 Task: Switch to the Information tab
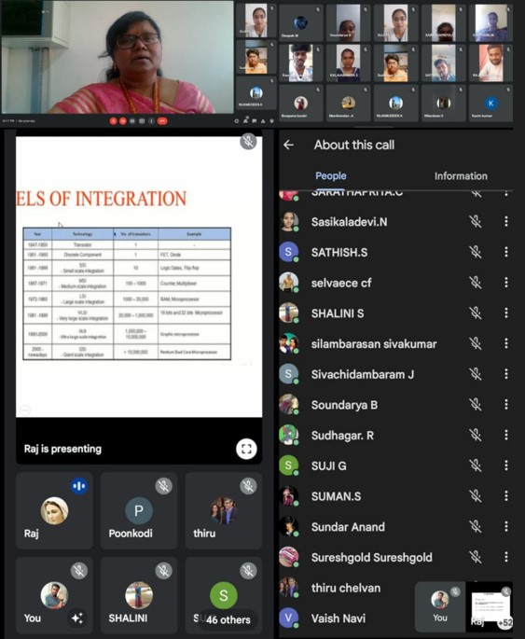click(461, 176)
